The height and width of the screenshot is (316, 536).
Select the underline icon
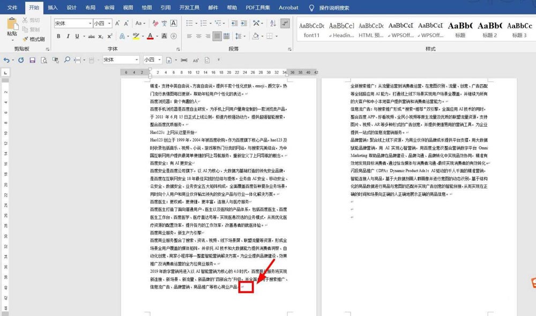[77, 35]
